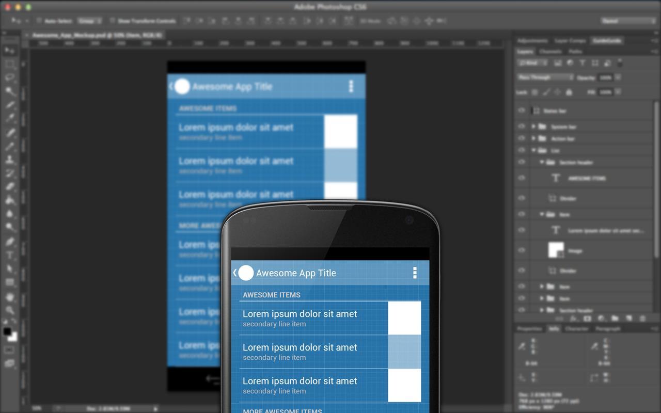Click the foreground color swatch
Screen dimensions: 661x413
click(x=7, y=331)
